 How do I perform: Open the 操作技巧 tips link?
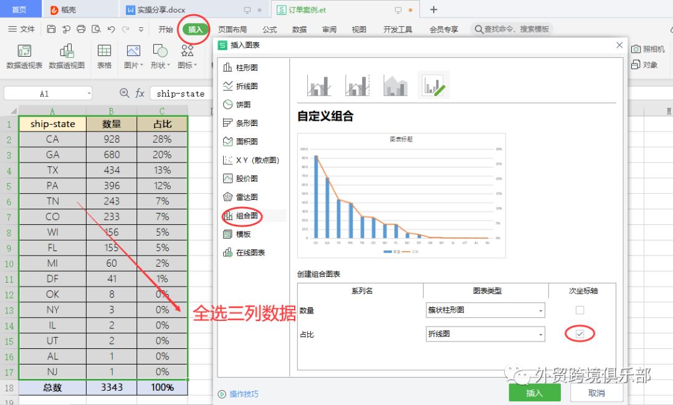click(239, 394)
